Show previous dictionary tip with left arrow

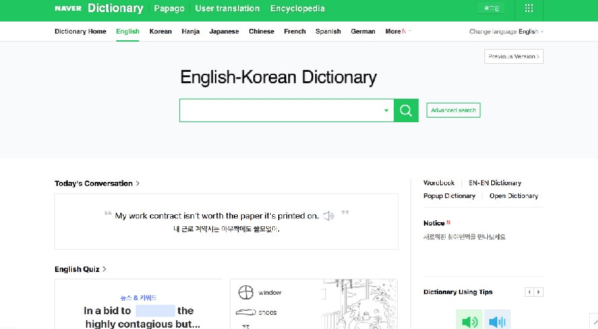529,292
